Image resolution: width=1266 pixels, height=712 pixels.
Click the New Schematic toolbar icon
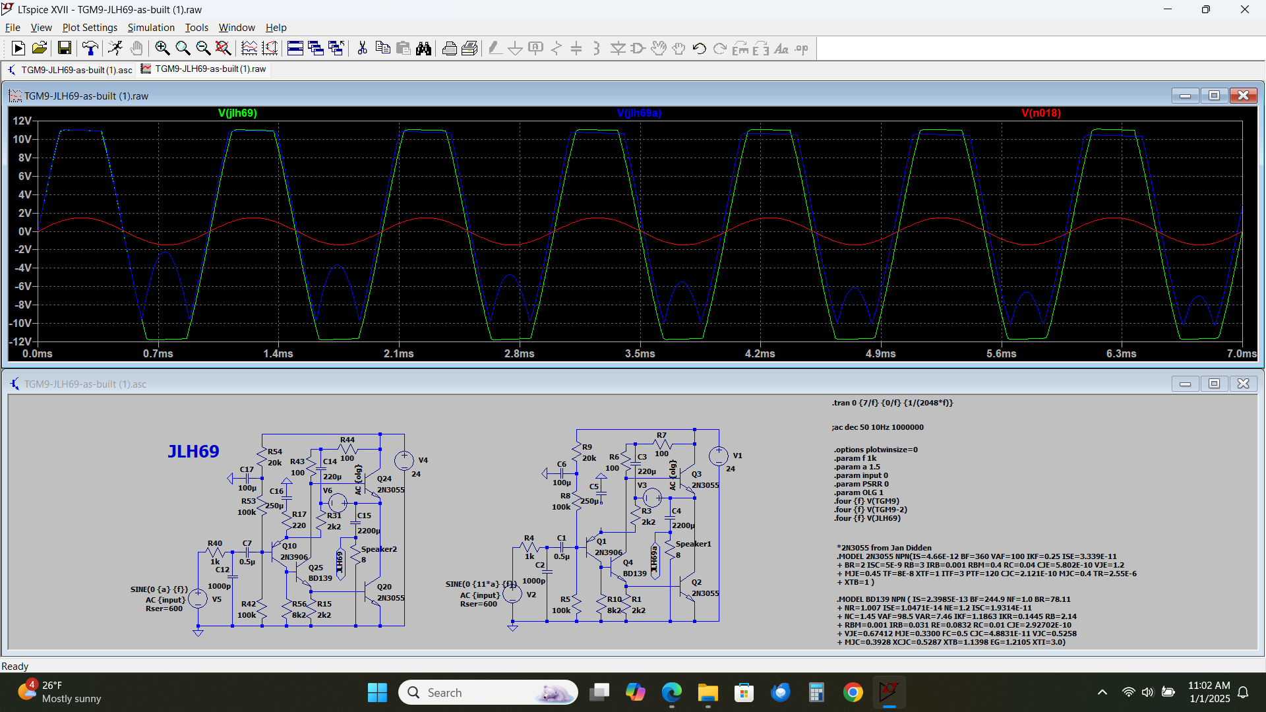[x=18, y=48]
